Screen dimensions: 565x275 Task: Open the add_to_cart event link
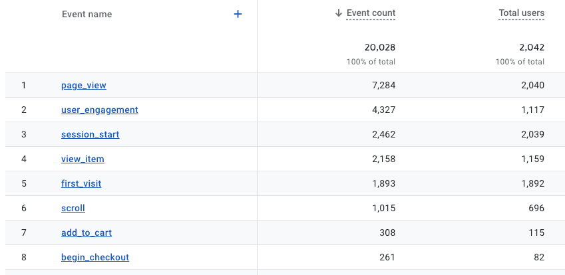pos(87,232)
